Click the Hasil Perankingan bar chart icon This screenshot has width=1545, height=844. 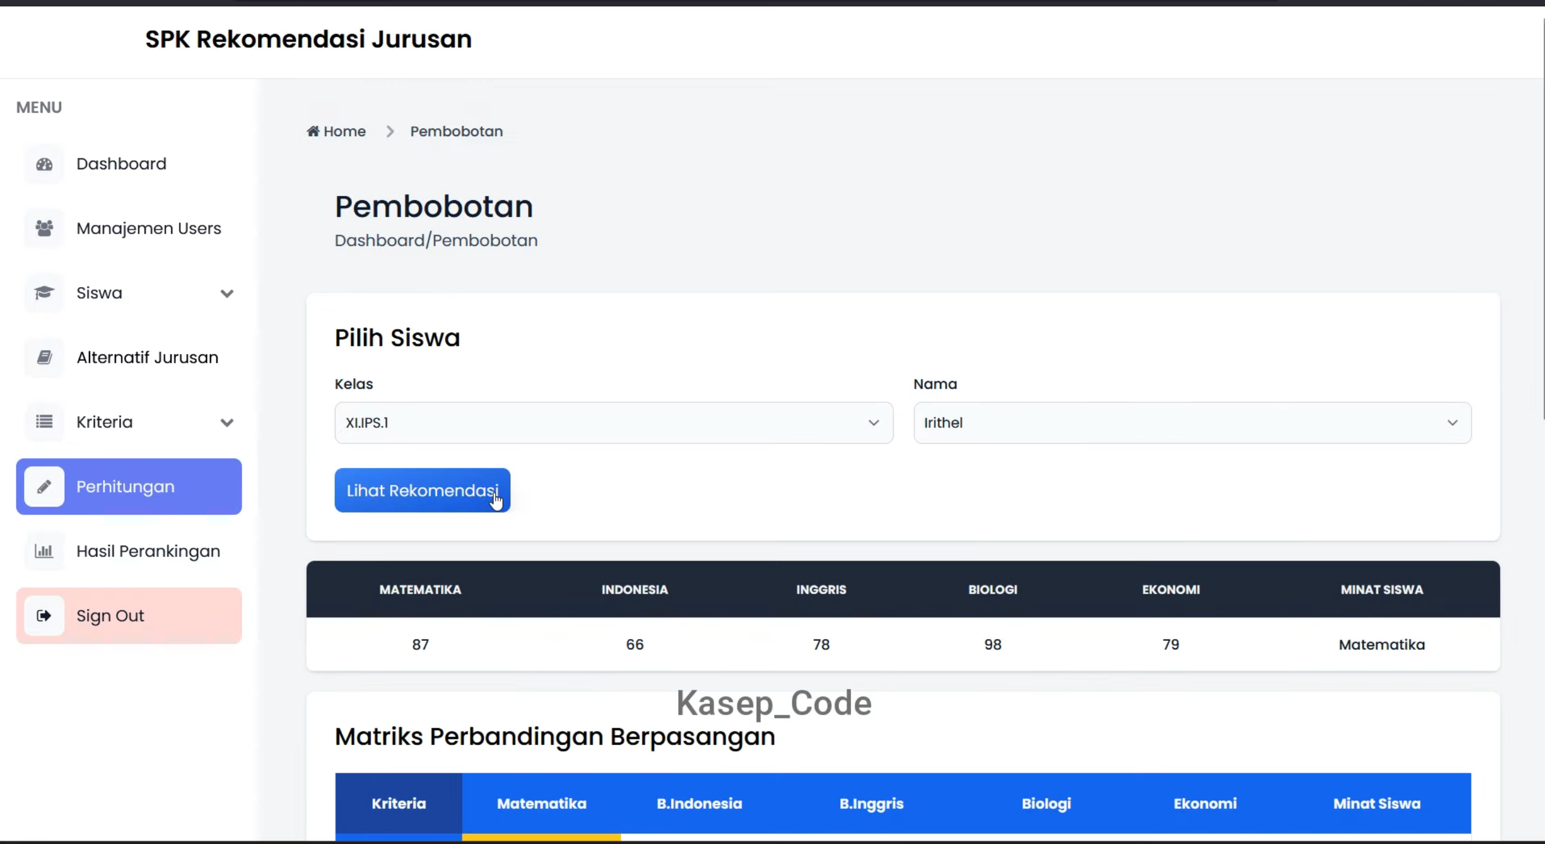44,551
